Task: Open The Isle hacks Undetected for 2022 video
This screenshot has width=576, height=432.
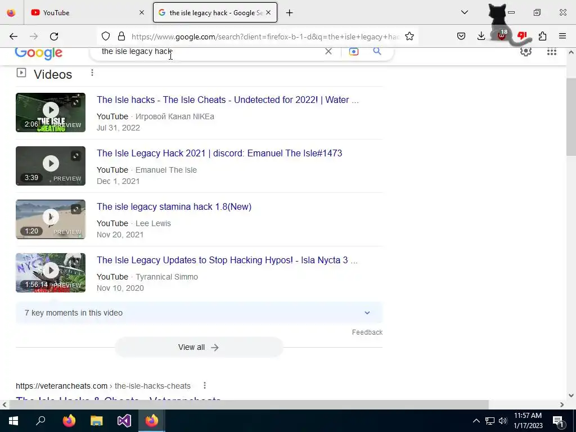Action: click(228, 100)
